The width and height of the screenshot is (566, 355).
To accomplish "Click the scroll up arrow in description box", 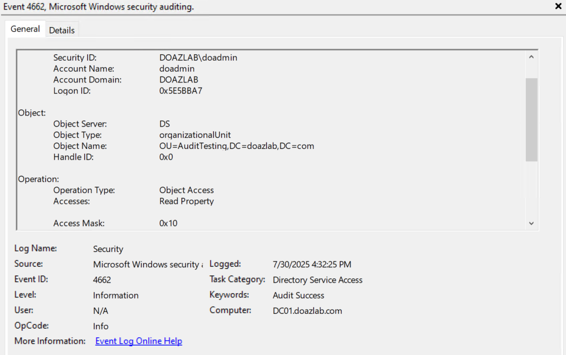I will (x=531, y=57).
